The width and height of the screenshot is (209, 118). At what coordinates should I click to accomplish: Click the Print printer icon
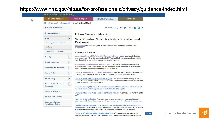pos(125,28)
